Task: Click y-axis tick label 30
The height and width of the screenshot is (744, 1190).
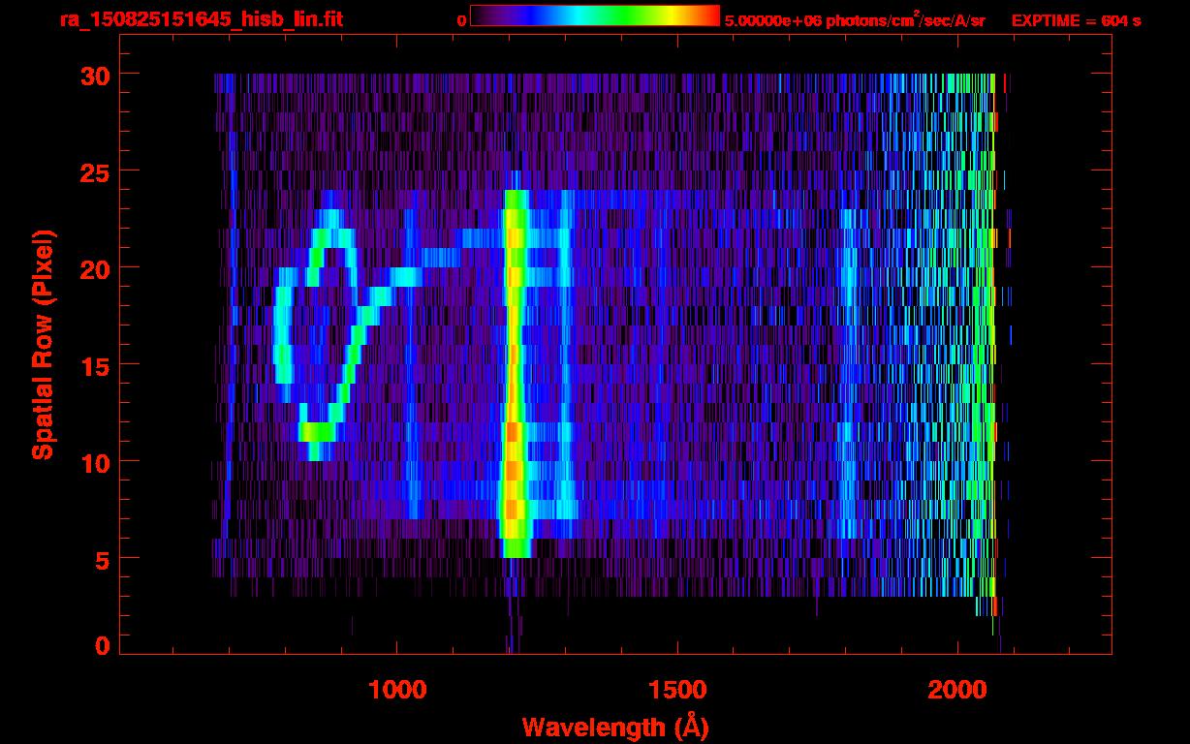Action: pos(94,75)
